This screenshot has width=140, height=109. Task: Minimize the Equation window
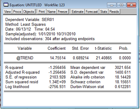pos(111,5)
